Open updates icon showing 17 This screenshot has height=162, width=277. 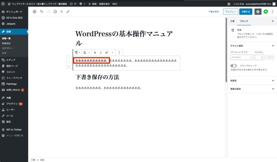click(73, 4)
